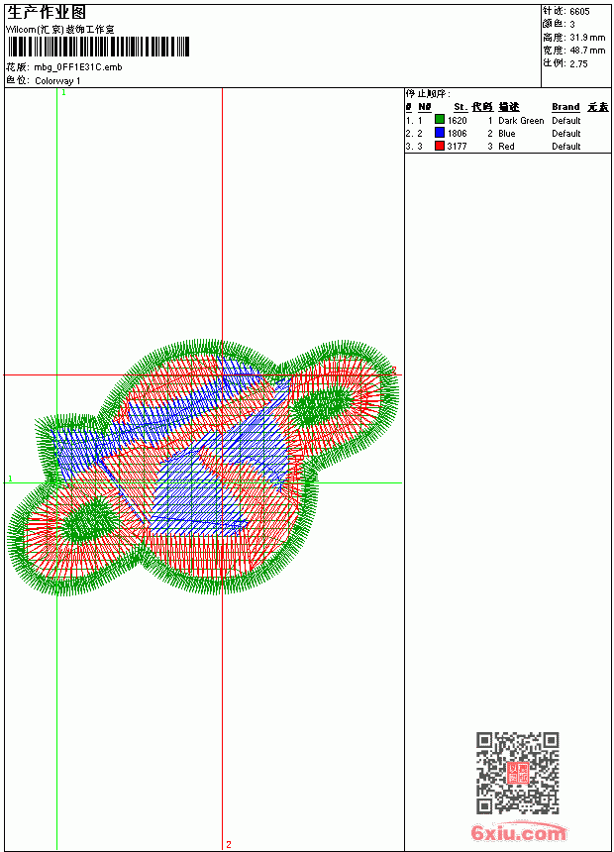The width and height of the screenshot is (614, 852).
Task: Click the red marker 2 at the bottom
Action: pos(228,844)
